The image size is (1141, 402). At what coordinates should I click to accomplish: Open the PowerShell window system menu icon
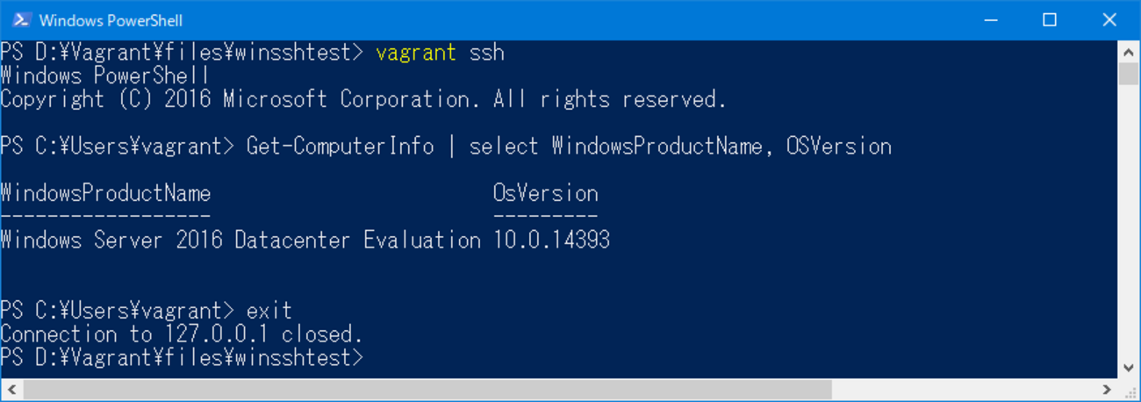[22, 20]
